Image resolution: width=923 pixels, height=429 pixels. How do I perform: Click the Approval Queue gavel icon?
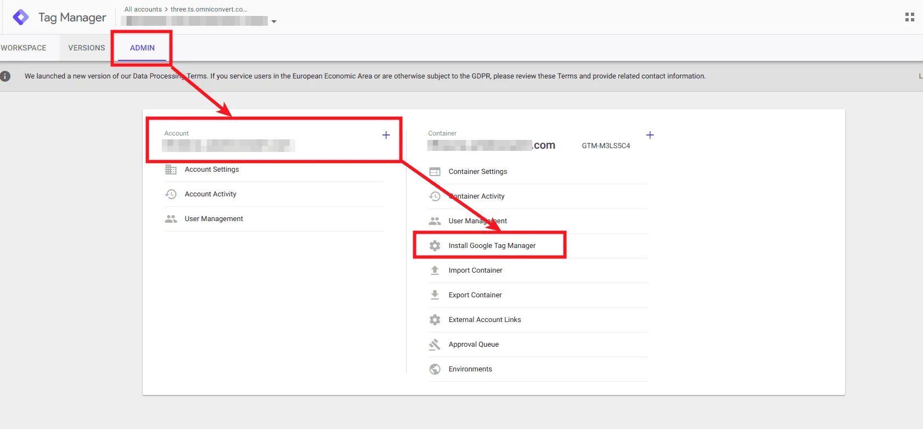[435, 345]
